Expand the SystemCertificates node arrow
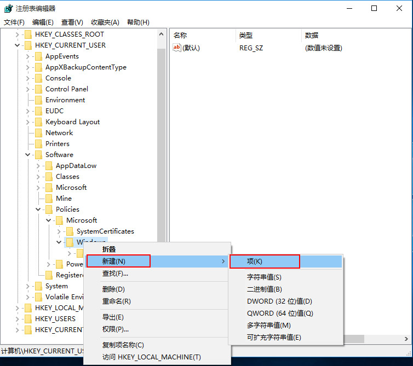413x366 pixels. tap(59, 231)
